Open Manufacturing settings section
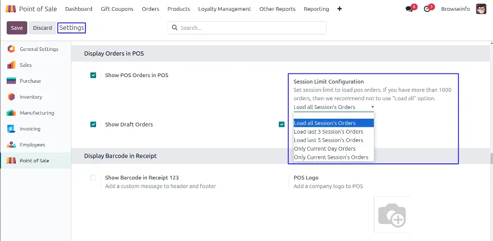This screenshot has height=241, width=493. (36, 113)
